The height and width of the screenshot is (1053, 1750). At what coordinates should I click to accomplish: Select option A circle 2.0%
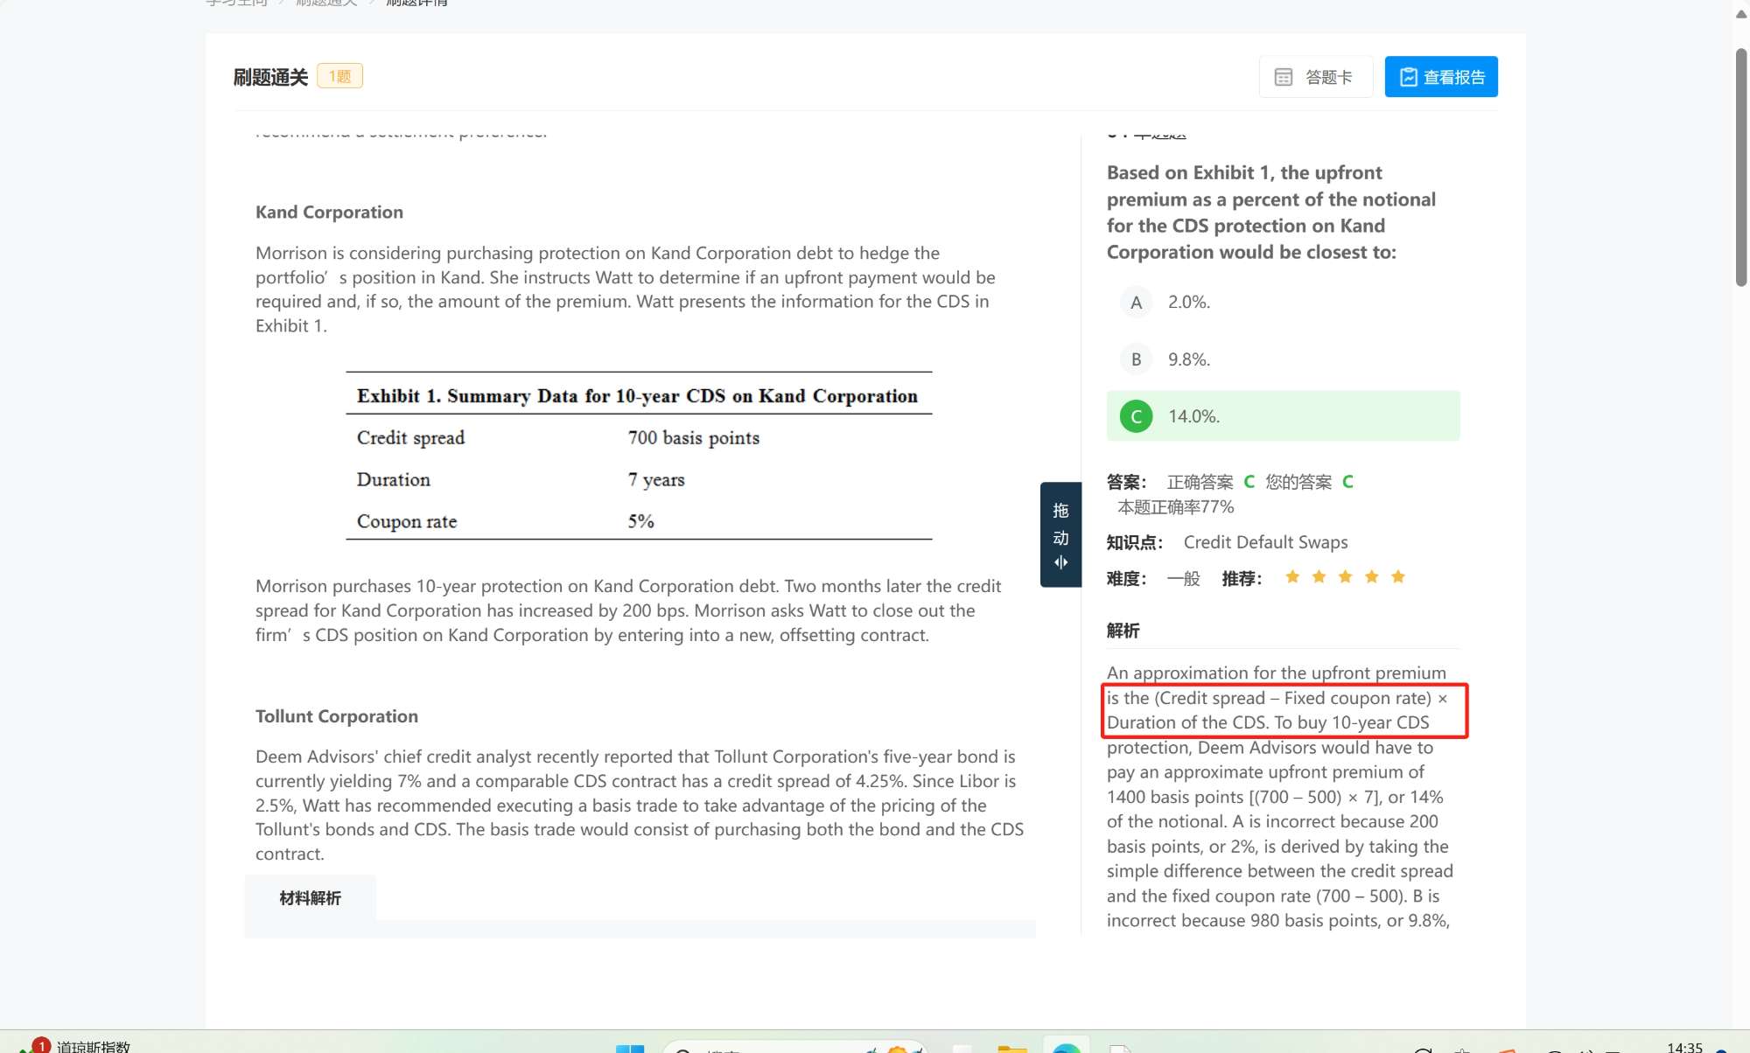1136,302
